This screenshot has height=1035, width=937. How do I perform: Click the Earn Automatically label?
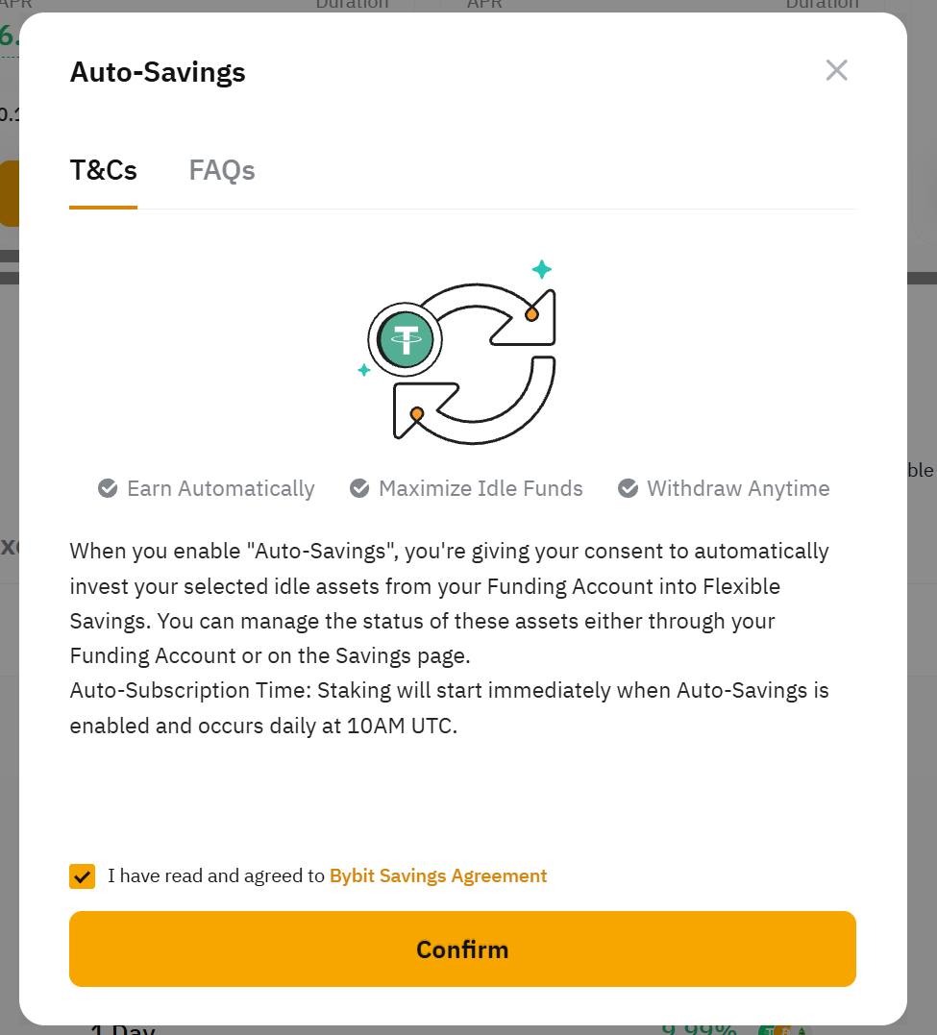(221, 488)
